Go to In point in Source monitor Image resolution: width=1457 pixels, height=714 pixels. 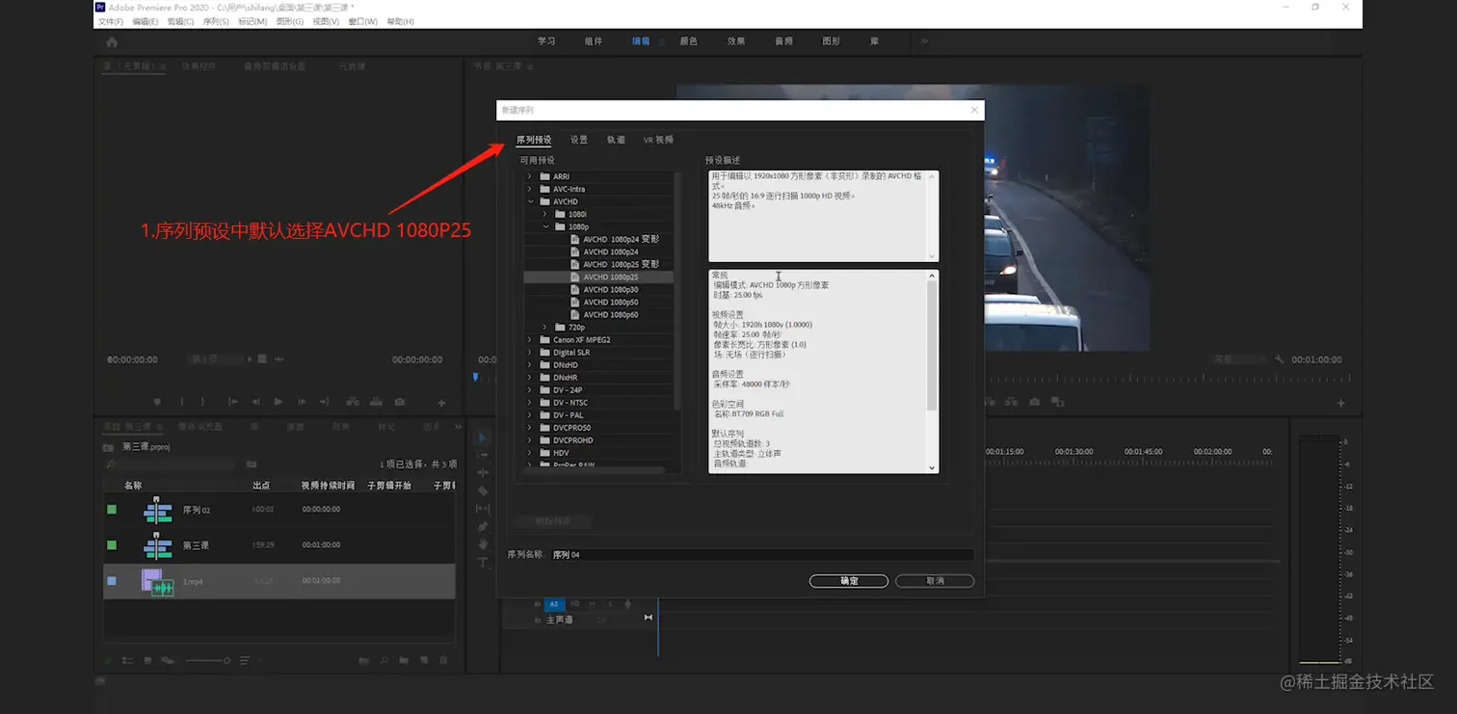232,402
